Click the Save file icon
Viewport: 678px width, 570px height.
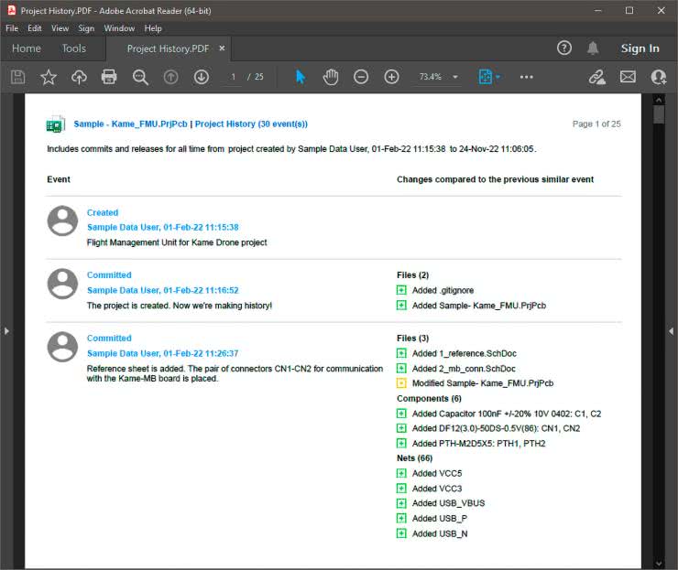[17, 77]
